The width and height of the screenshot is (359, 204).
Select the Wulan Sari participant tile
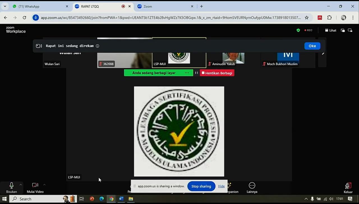[70, 53]
